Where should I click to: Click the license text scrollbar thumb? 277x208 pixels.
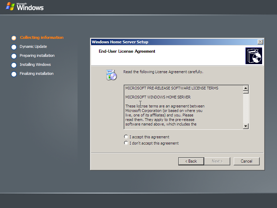(x=246, y=92)
